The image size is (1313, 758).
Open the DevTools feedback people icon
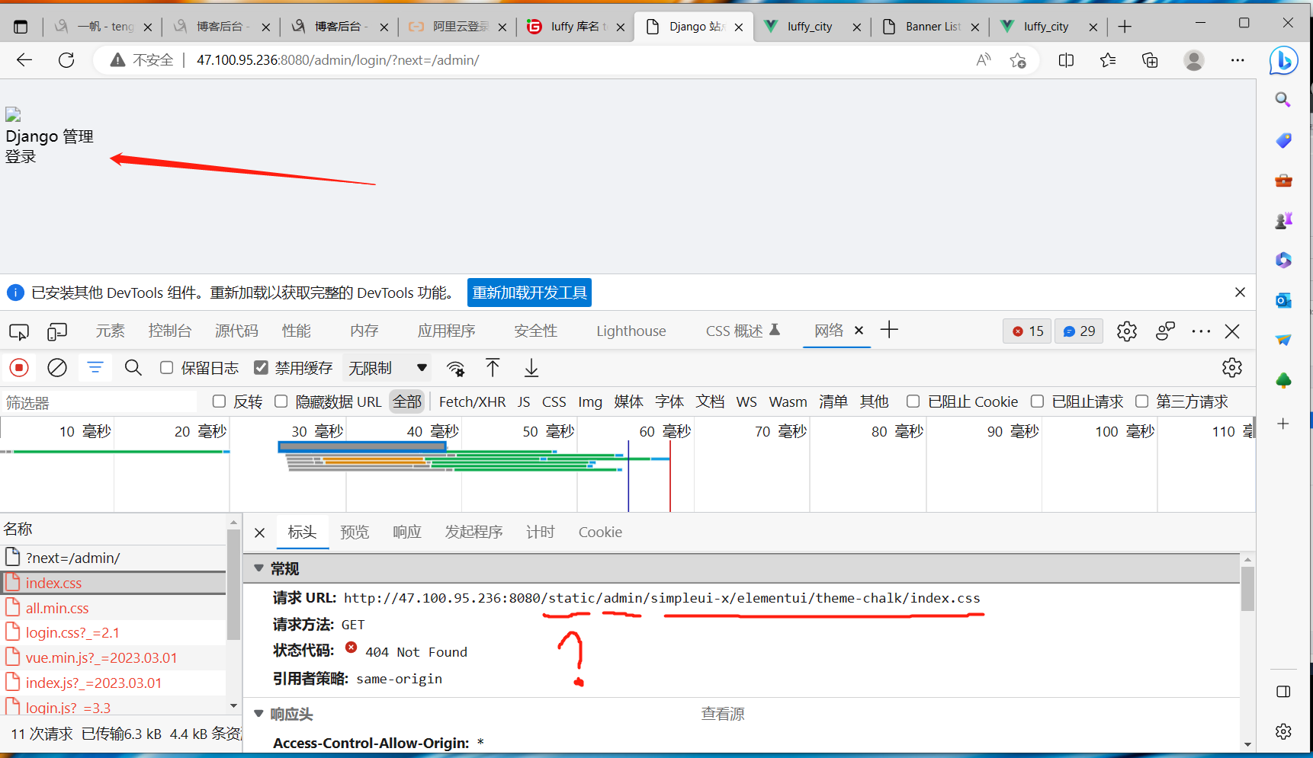[x=1165, y=331]
